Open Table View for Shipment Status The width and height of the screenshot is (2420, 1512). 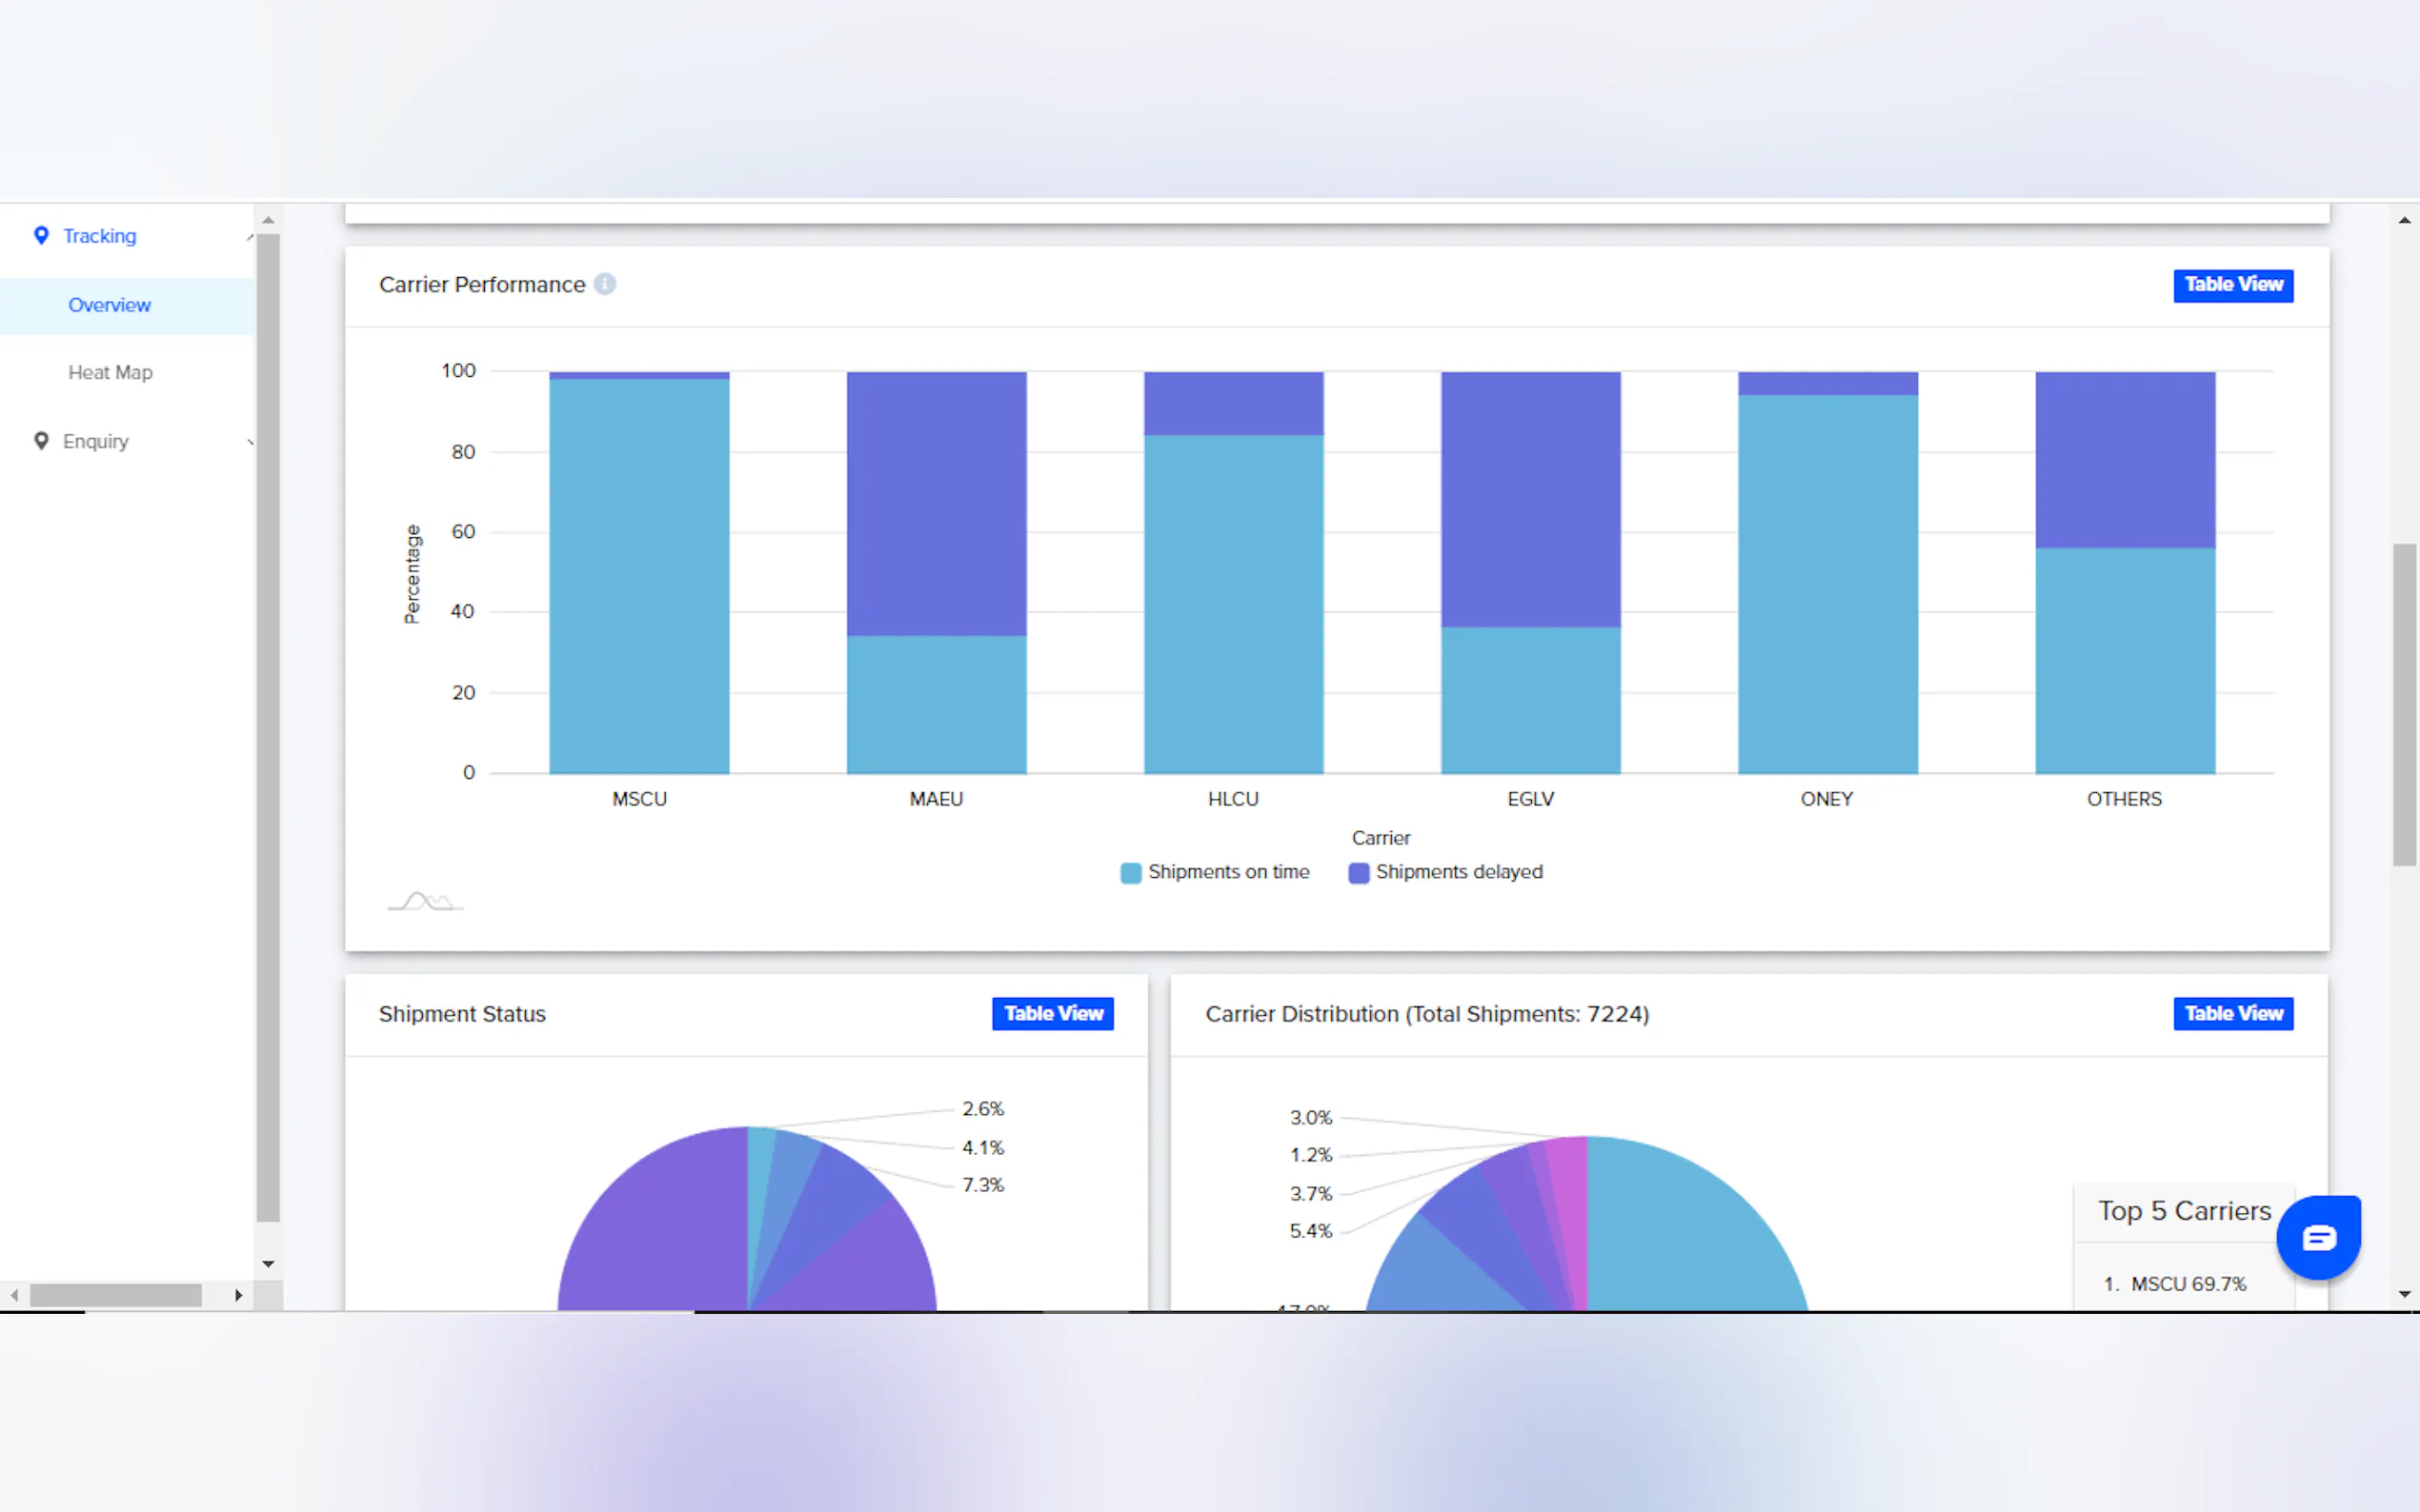1053,1014
